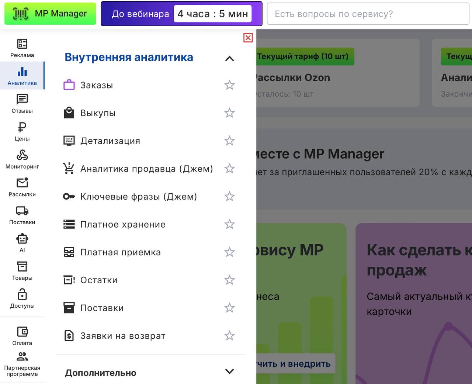Open Мониторинг in the sidebar
Screen dimensions: 472x384
[22, 159]
